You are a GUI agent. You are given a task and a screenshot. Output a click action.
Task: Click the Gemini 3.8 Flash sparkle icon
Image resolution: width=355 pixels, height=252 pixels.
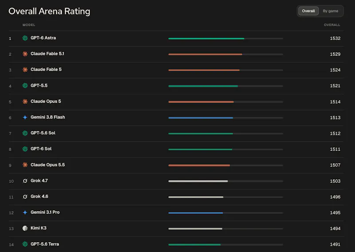click(x=25, y=117)
